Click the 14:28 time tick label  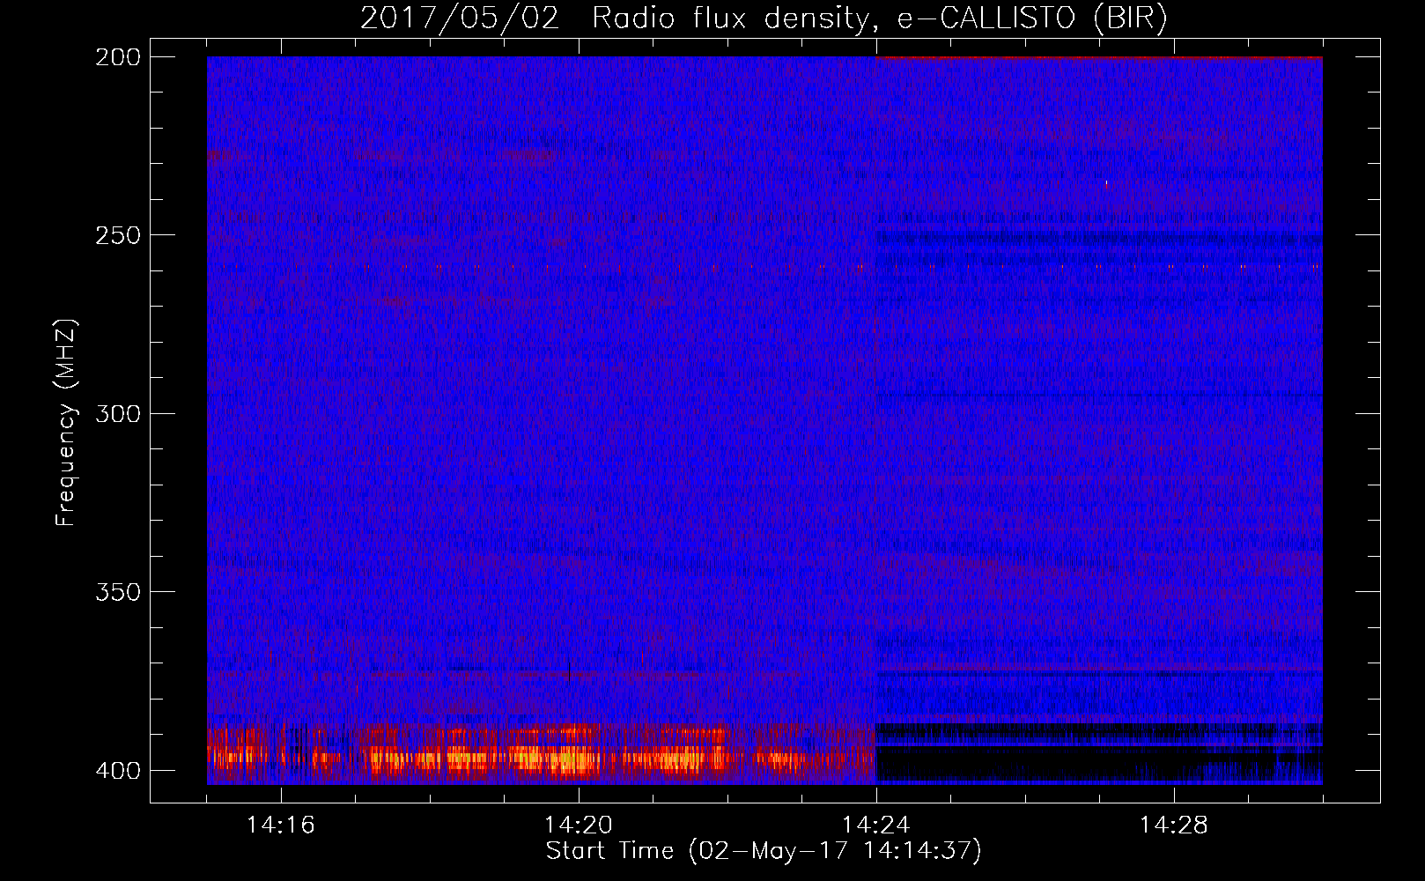[x=1174, y=825]
